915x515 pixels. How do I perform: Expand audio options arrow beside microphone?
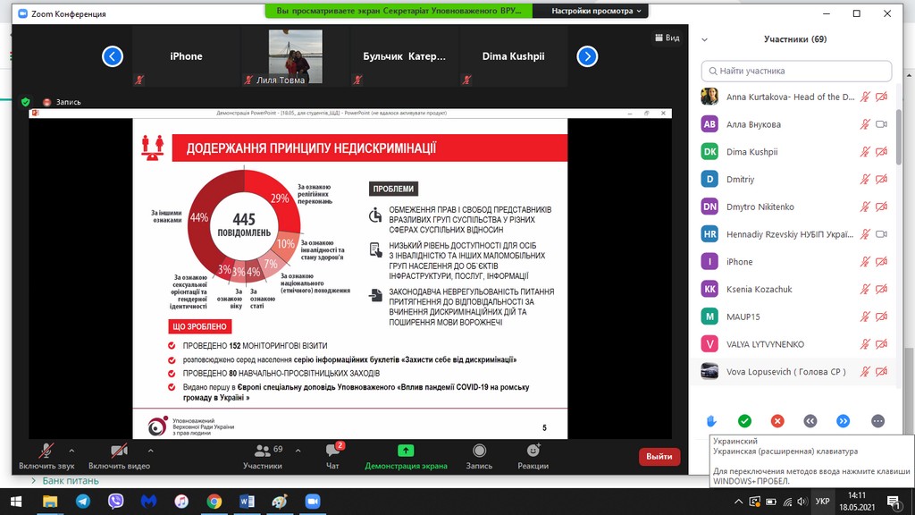(71, 451)
